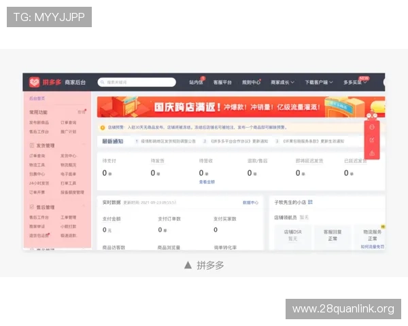Open 商家举证 in the sidebar
This screenshot has height=326, width=408.
point(37,226)
